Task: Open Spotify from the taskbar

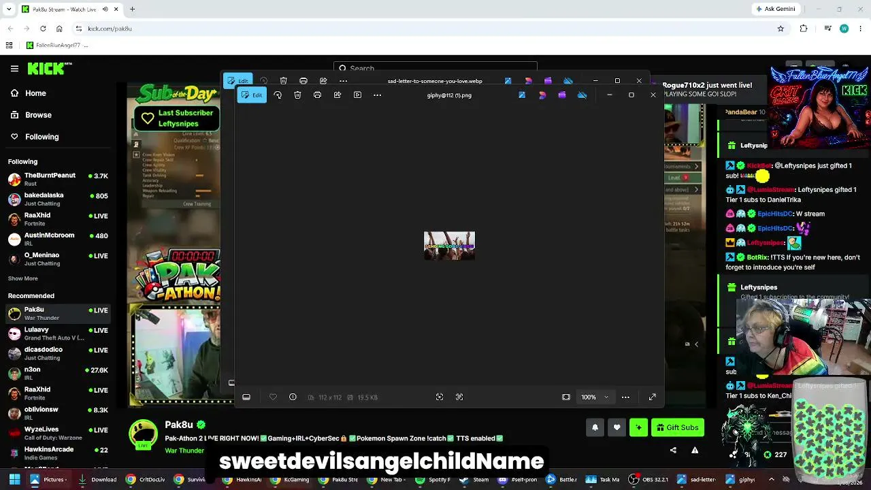Action: click(x=432, y=479)
